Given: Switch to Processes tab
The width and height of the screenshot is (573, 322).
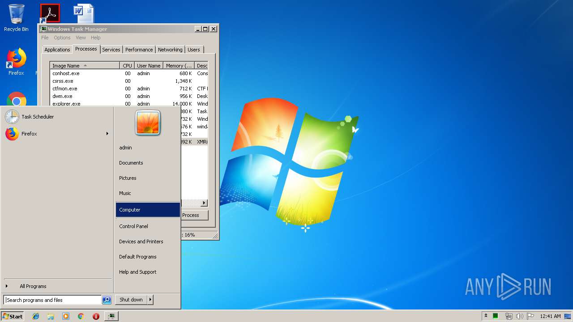Looking at the screenshot, I should [86, 49].
